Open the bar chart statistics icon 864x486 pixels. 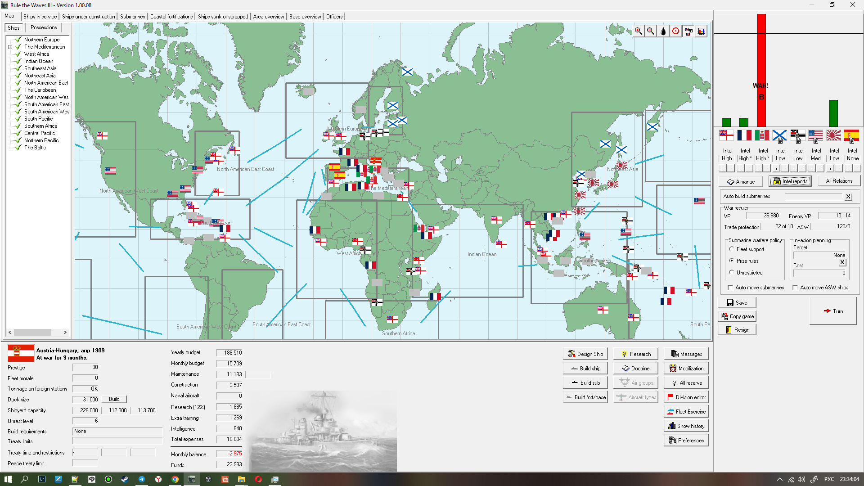(x=701, y=31)
